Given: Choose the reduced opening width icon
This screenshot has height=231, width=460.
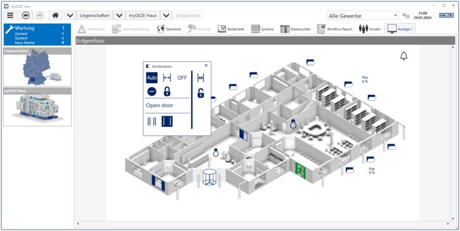Looking at the screenshot, I should 152,121.
